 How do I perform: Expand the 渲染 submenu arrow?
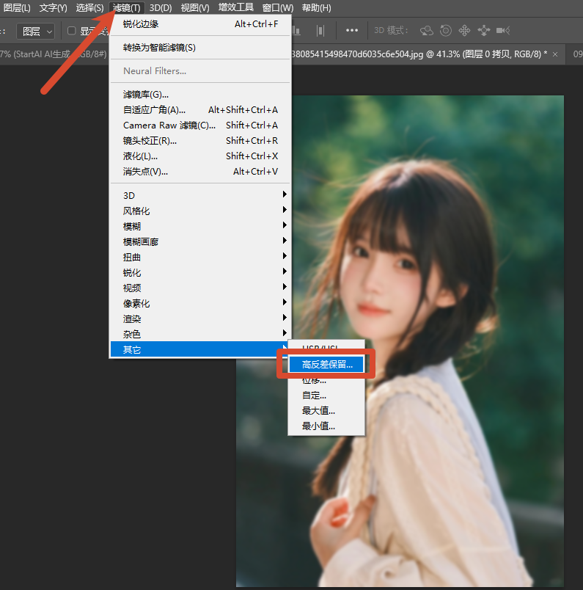(285, 318)
